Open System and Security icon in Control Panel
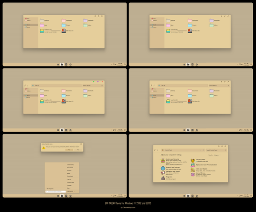The height and width of the screenshot is (212, 256). 163,161
